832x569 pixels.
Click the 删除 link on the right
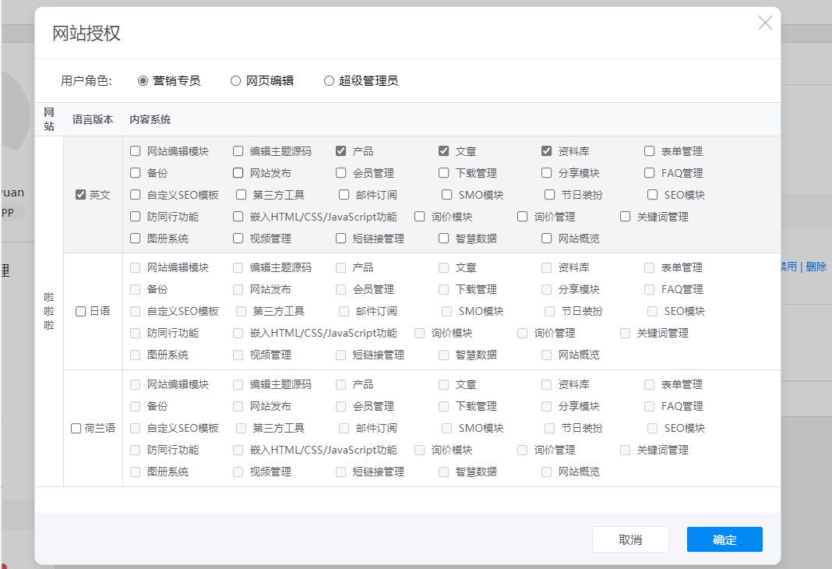[816, 266]
